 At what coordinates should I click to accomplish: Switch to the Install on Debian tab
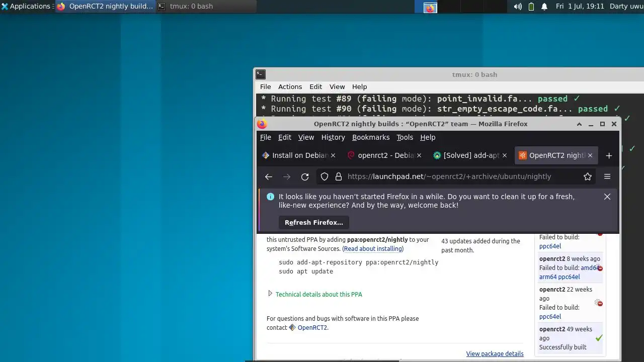[299, 155]
